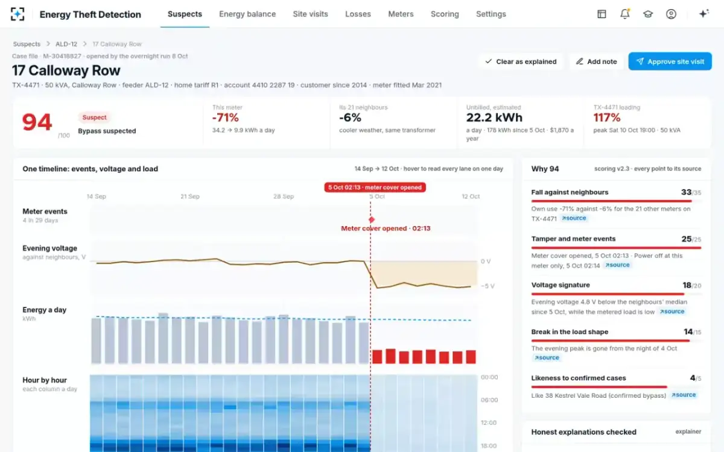Select the Meters tab
The height and width of the screenshot is (452, 724).
(401, 14)
